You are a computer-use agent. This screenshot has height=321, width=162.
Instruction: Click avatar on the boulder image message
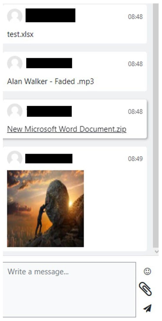coord(14,158)
